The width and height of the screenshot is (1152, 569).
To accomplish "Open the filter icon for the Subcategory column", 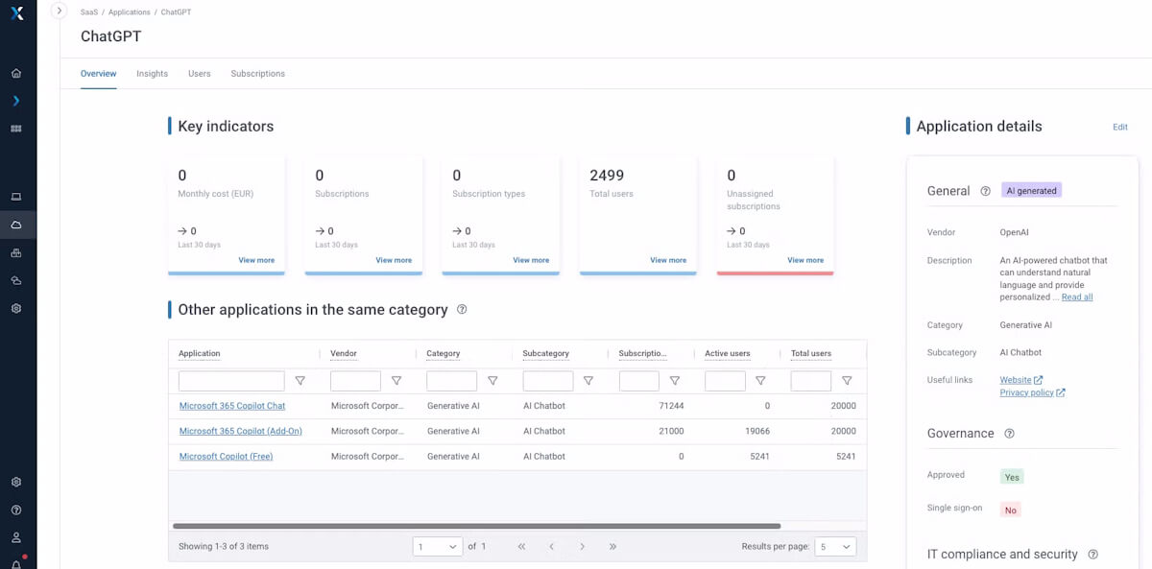I will pos(588,381).
